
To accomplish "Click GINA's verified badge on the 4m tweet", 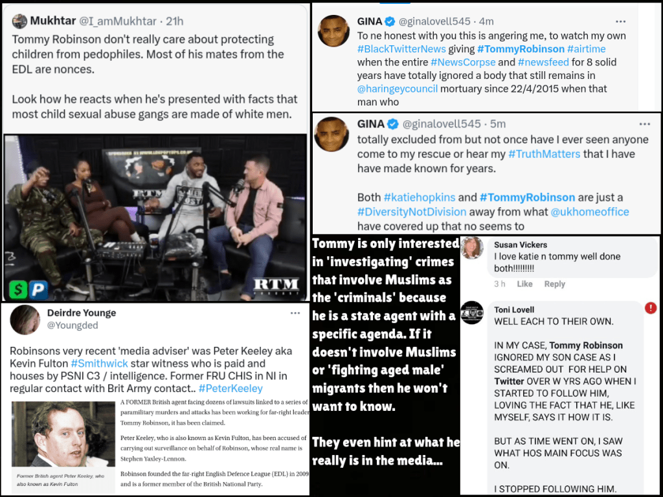I will [389, 21].
